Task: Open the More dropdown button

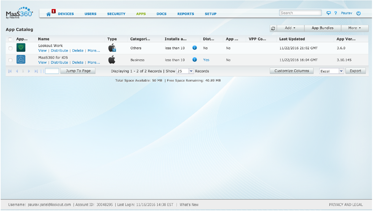Action: click(x=354, y=28)
